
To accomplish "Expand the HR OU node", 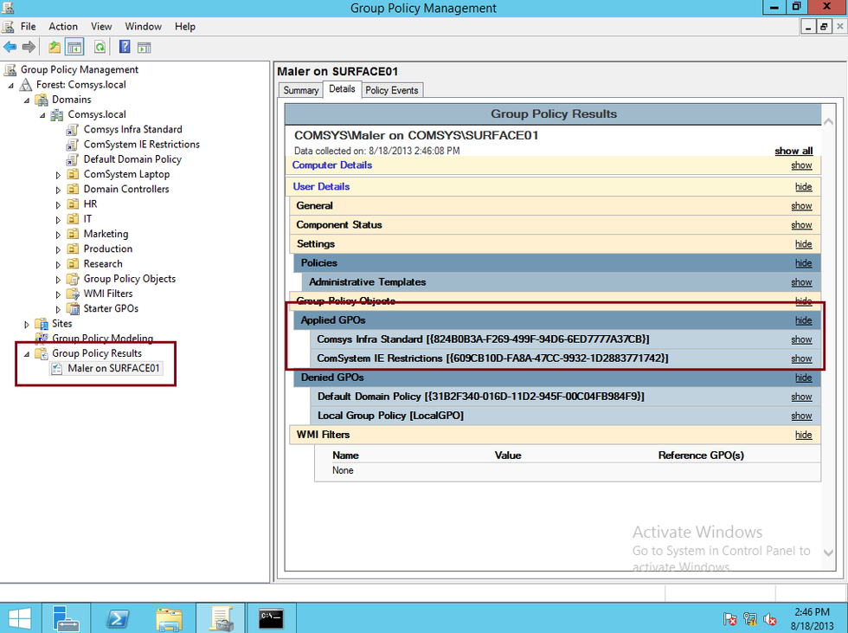I will click(x=58, y=204).
